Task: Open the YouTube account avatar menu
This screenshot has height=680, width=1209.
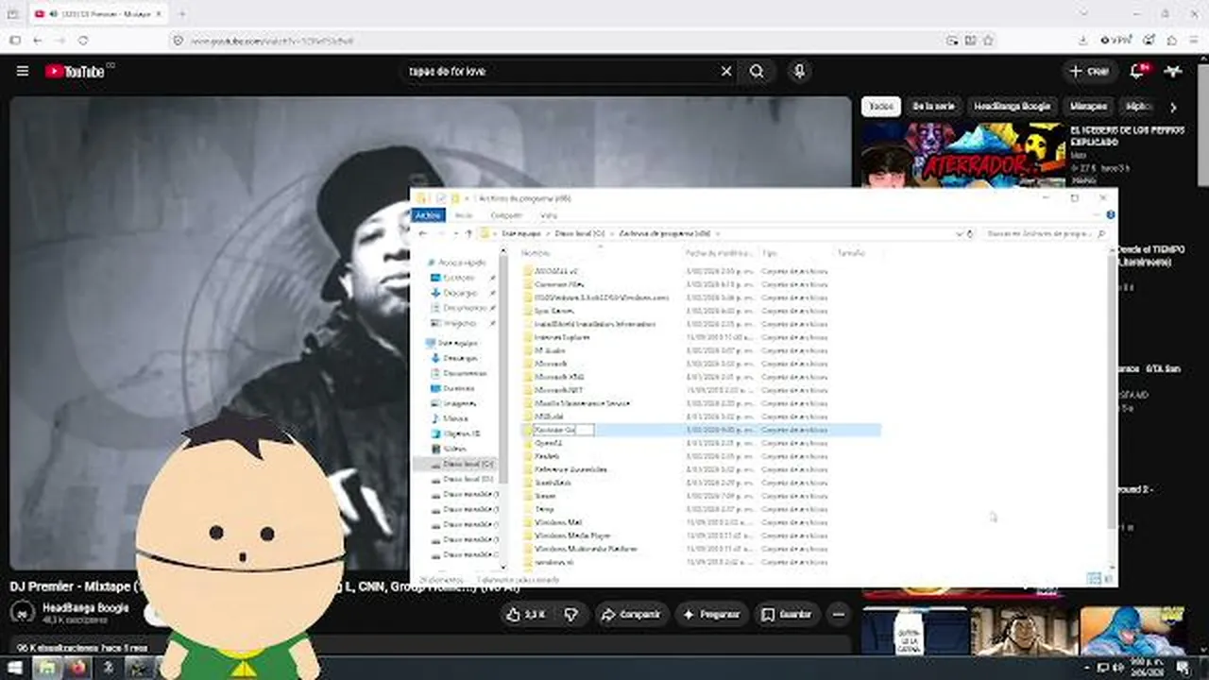Action: pyautogui.click(x=1173, y=71)
